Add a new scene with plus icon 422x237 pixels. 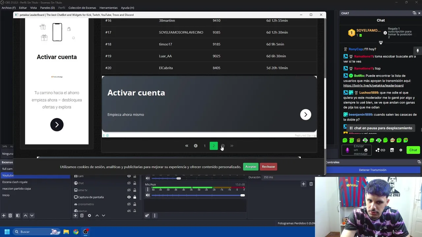[x=4, y=216]
